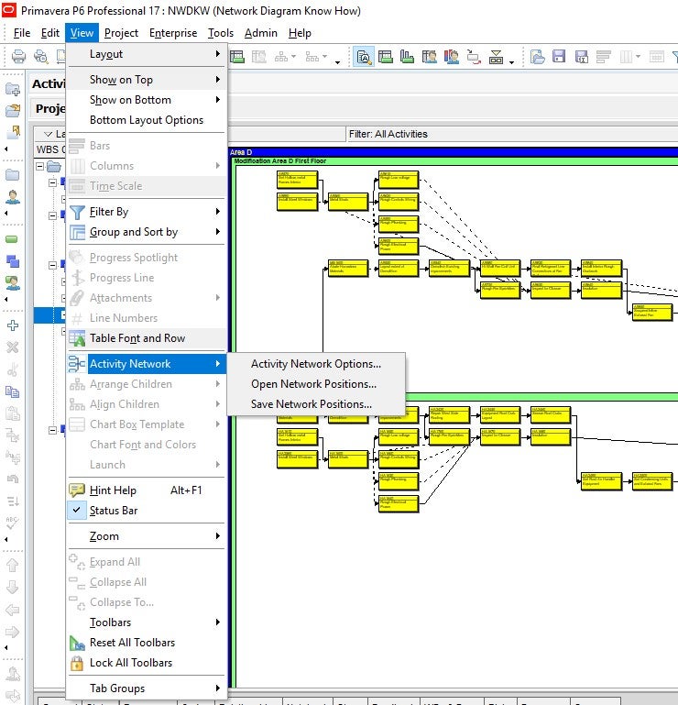The image size is (678, 705).
Task: Select Reset All Toolbars
Action: (147, 643)
